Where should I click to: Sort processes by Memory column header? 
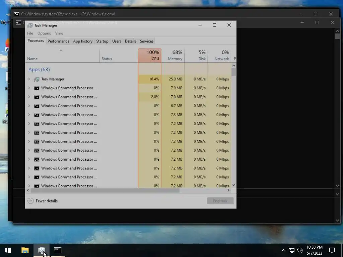coord(173,56)
